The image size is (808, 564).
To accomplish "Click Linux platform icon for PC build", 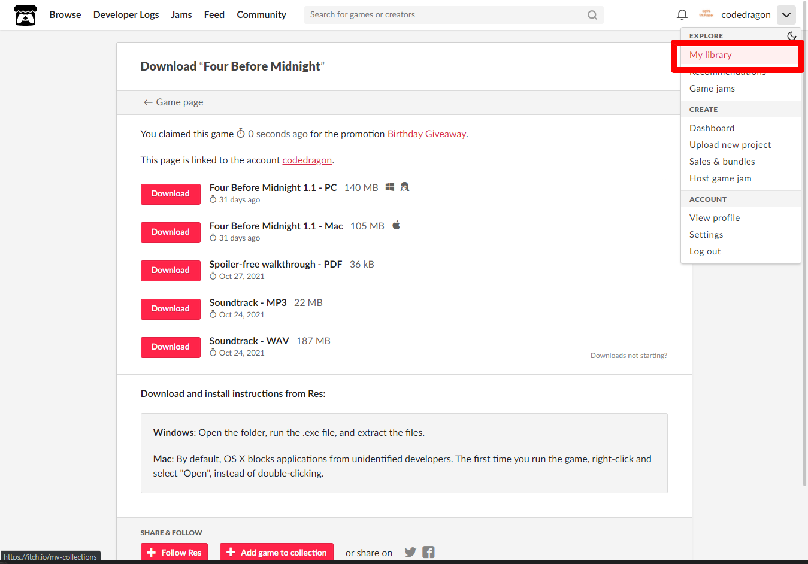I will click(x=405, y=187).
